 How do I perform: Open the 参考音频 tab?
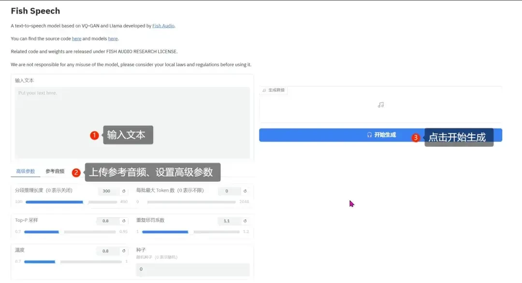[55, 171]
